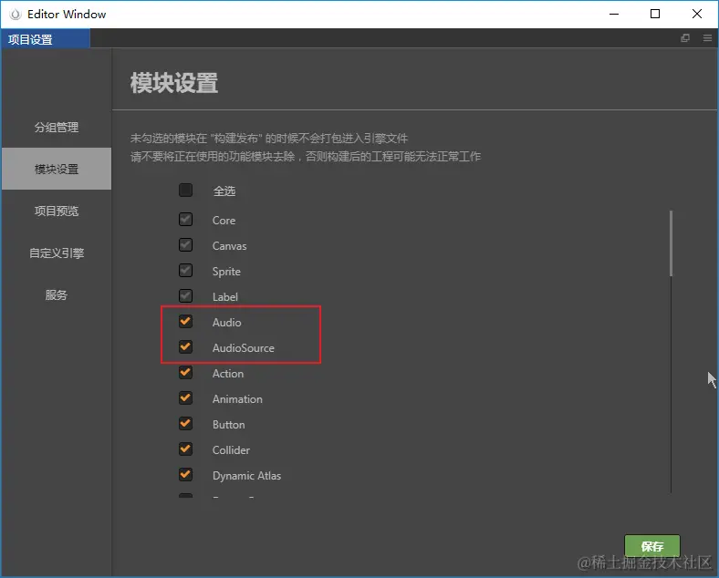Uncheck the Collider module checkbox
Viewport: 719px width, 578px height.
point(186,449)
